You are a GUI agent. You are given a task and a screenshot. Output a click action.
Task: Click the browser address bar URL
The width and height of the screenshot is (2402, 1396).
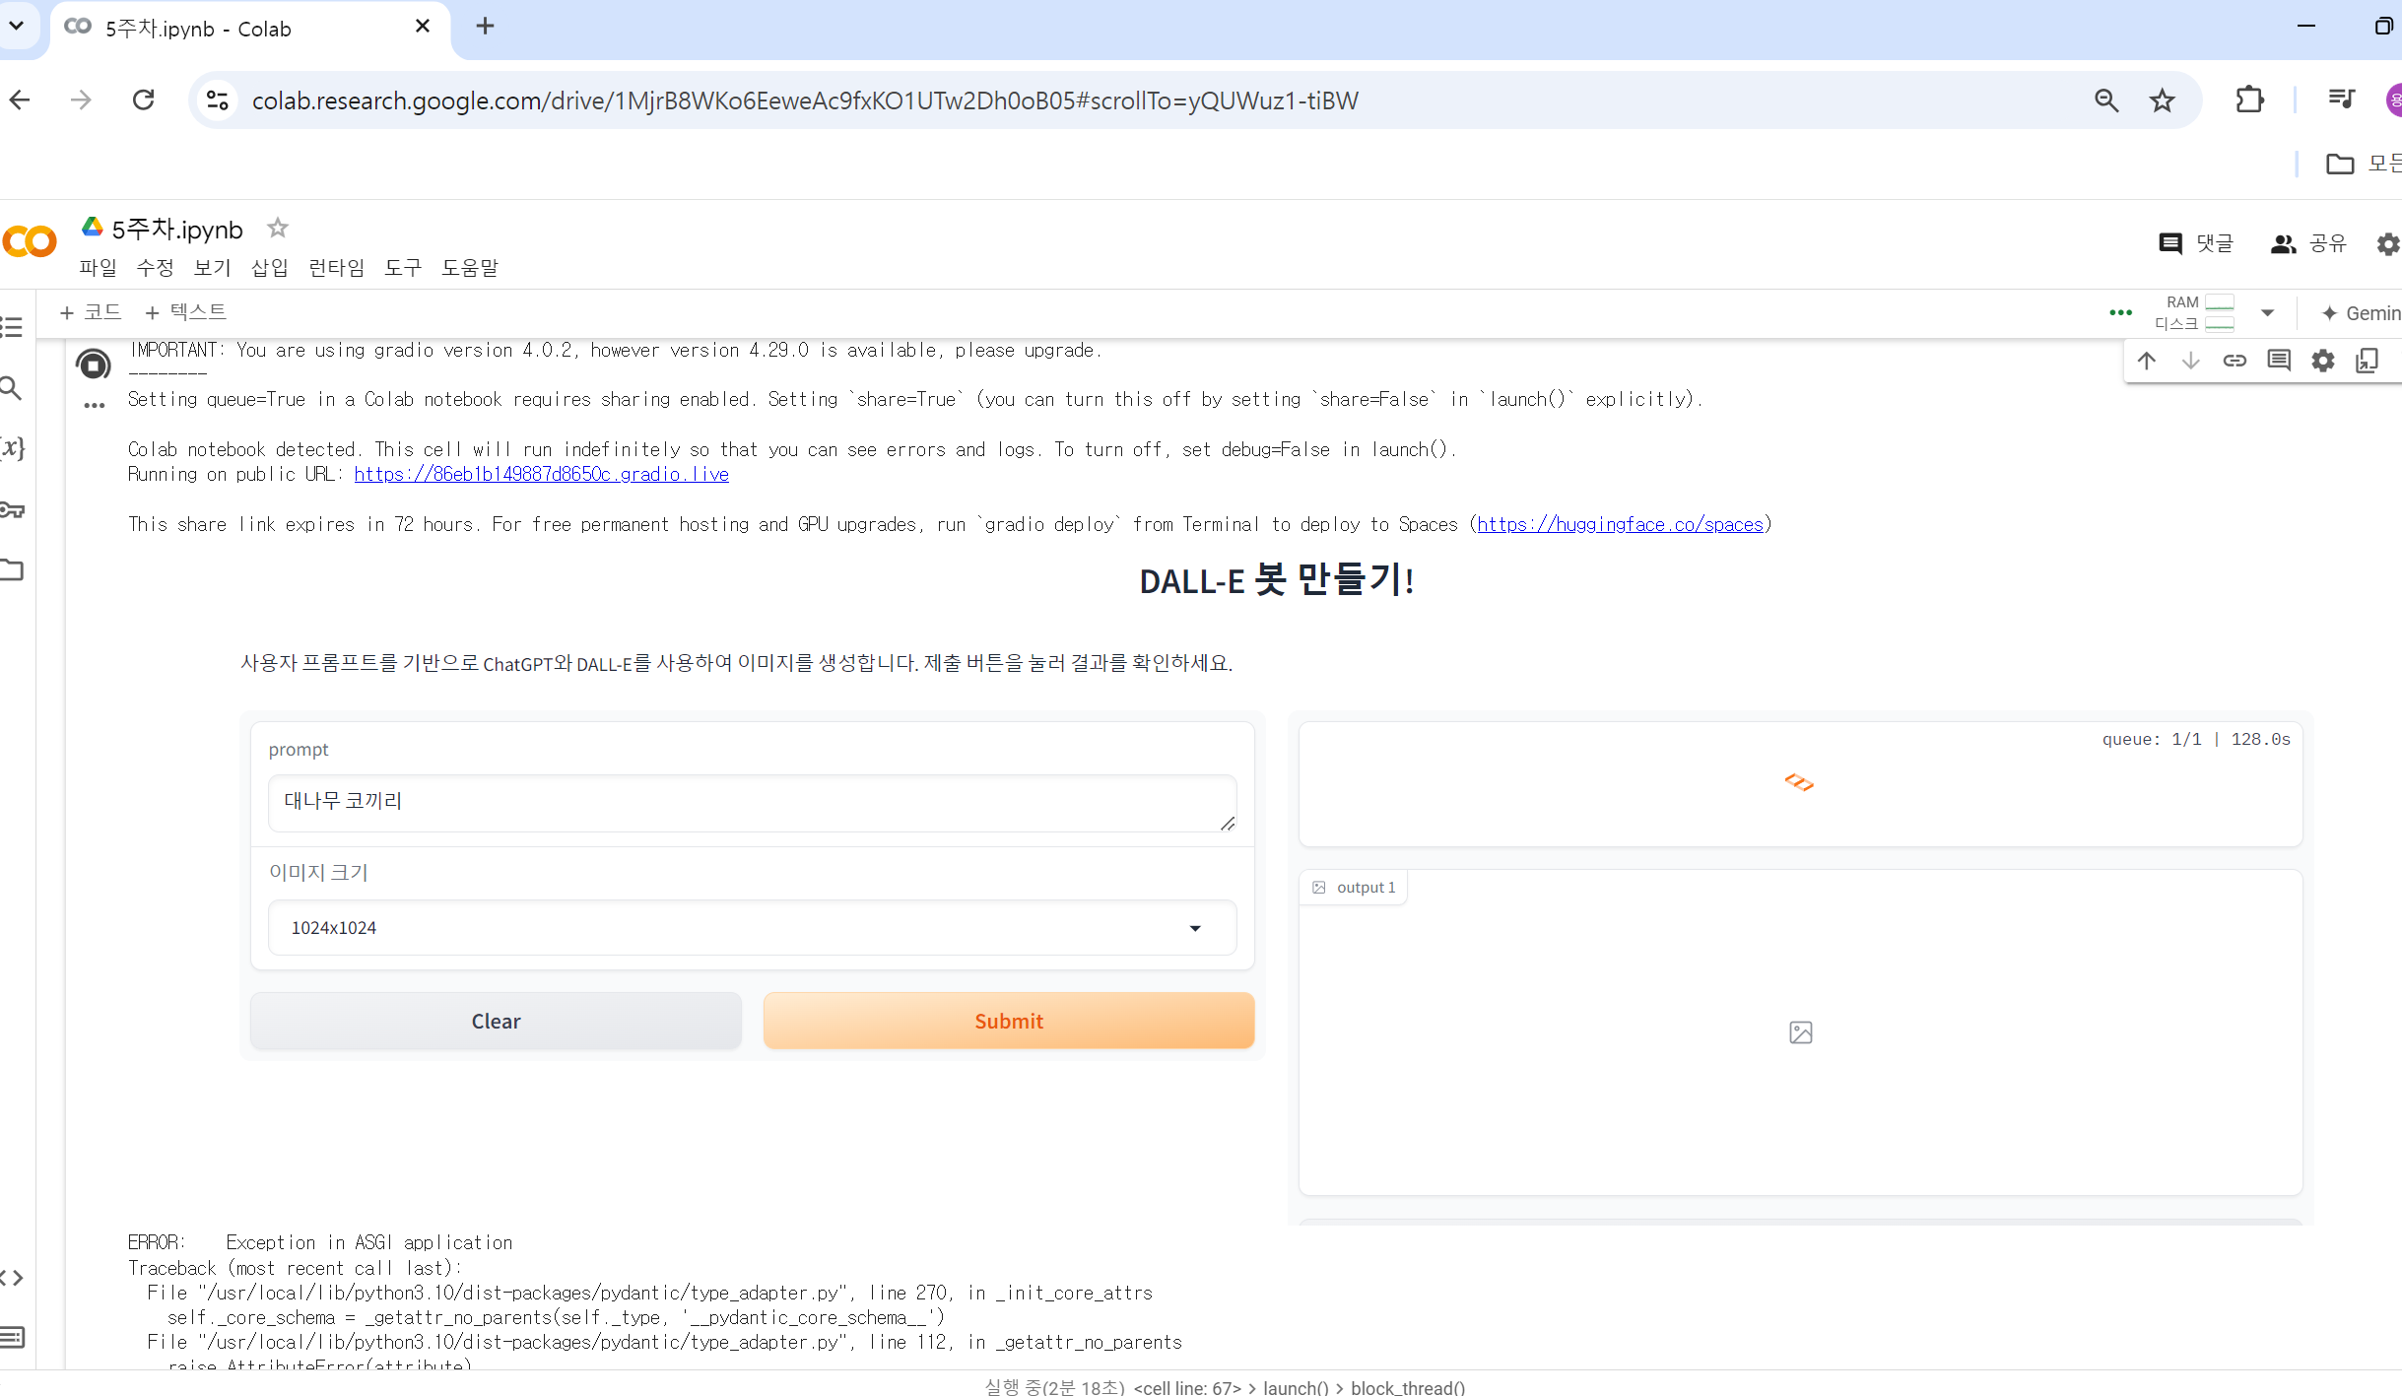[x=805, y=100]
